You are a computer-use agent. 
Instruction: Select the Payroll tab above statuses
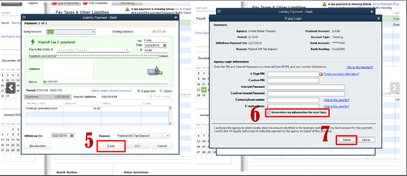pos(33,3)
